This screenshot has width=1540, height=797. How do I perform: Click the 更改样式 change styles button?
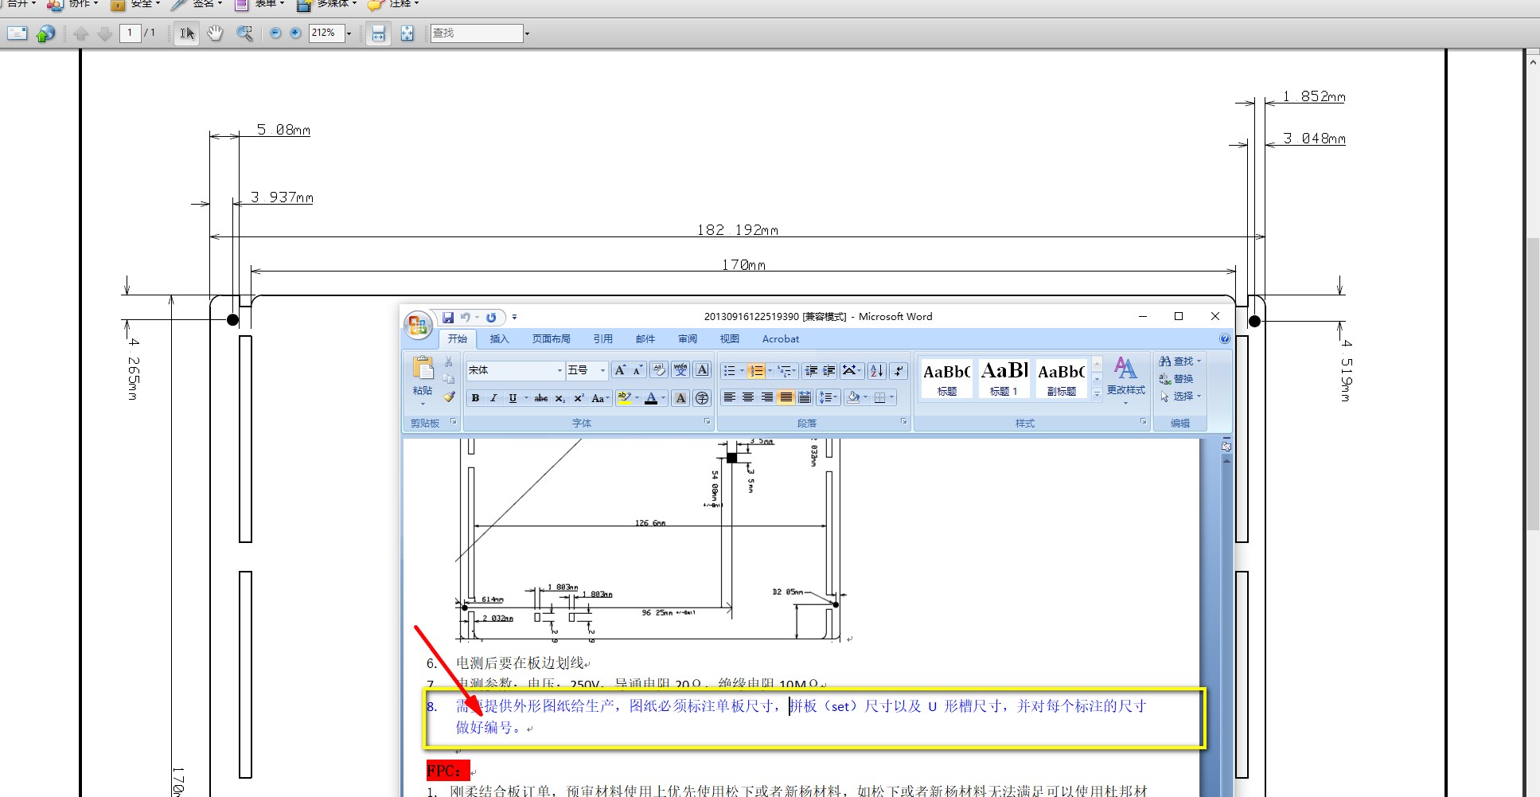click(1125, 380)
